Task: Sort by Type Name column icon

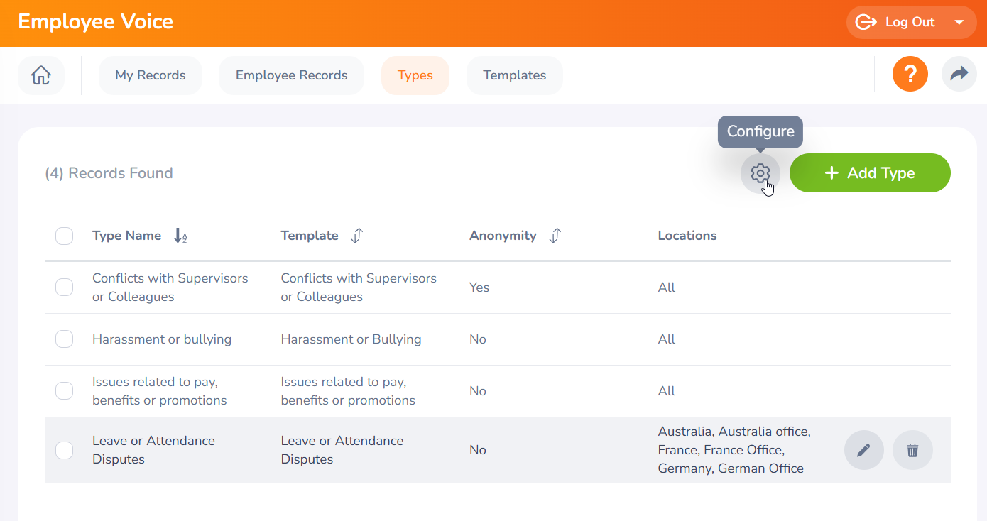Action: click(180, 236)
